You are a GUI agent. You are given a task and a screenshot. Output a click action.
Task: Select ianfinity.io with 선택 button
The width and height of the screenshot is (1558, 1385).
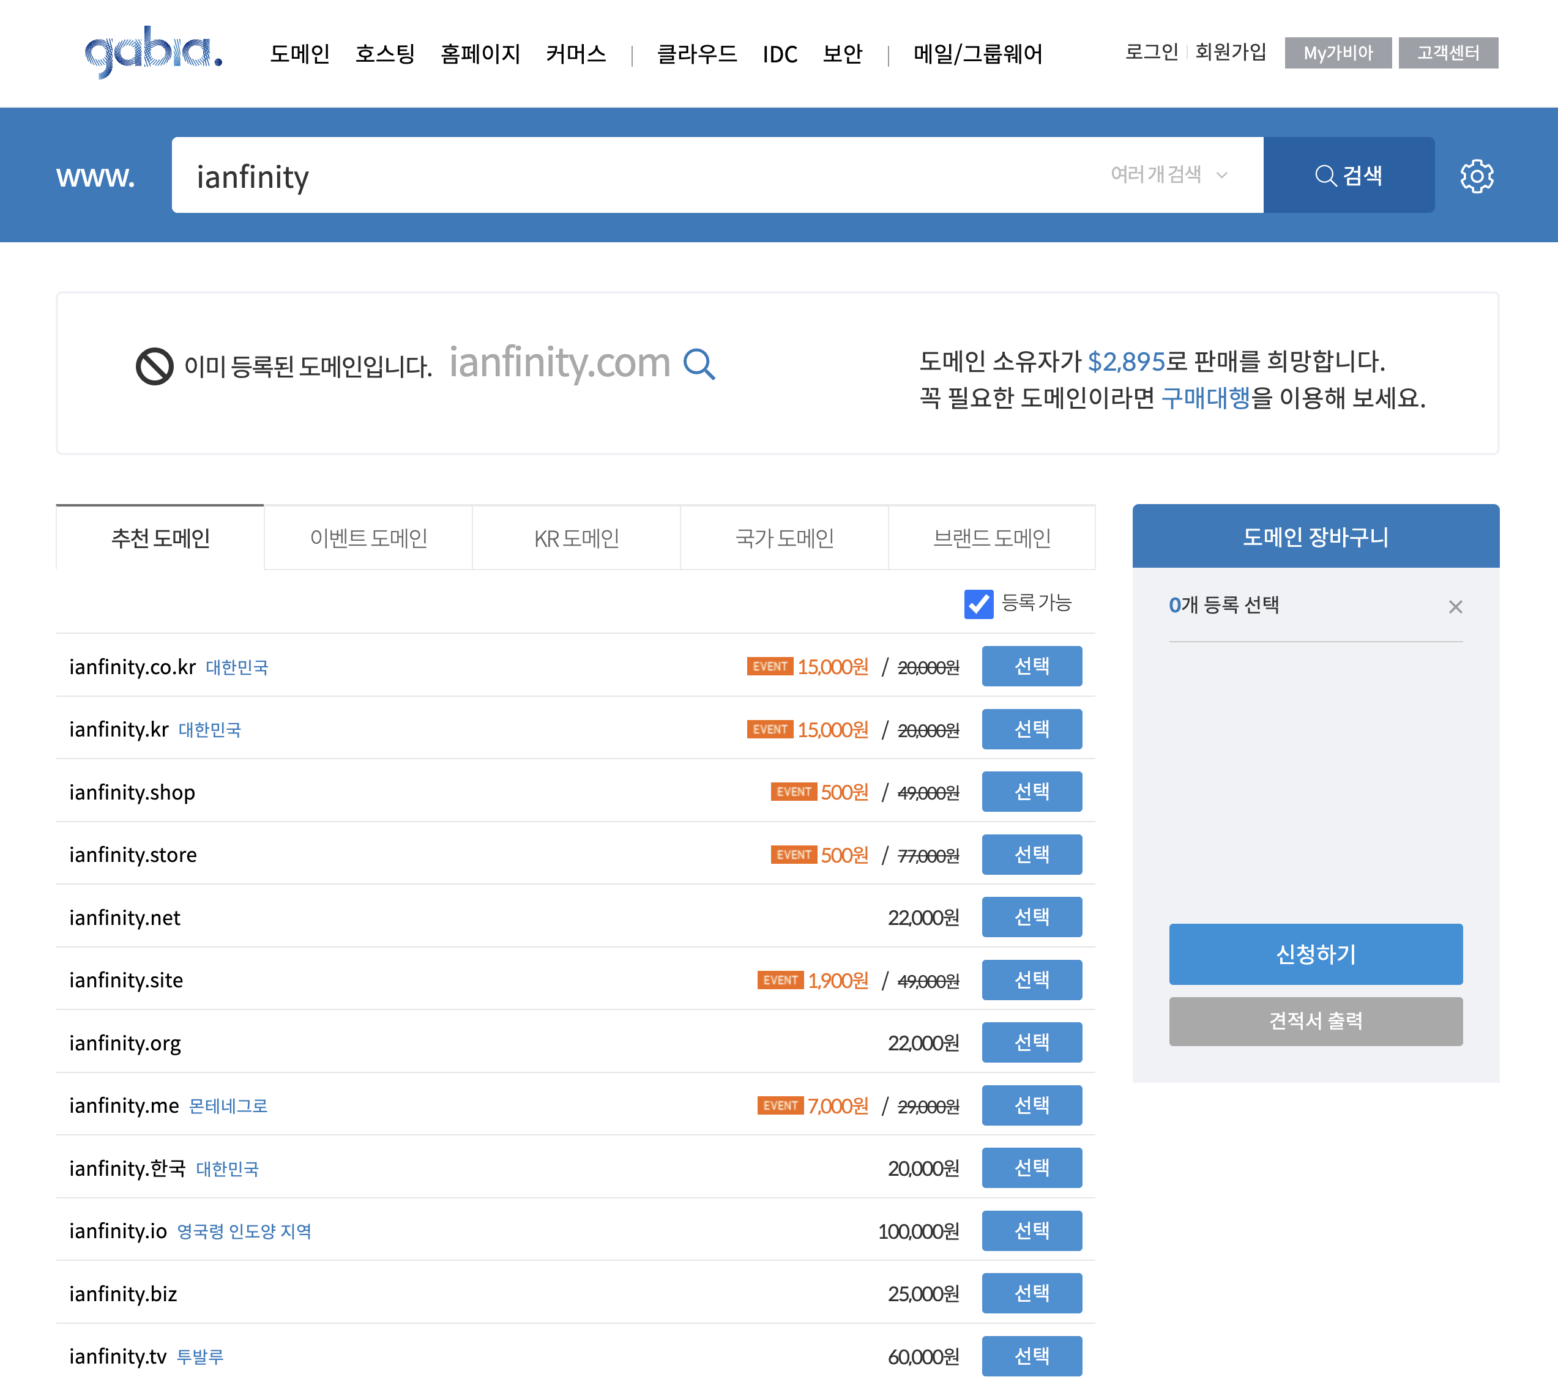tap(1031, 1230)
